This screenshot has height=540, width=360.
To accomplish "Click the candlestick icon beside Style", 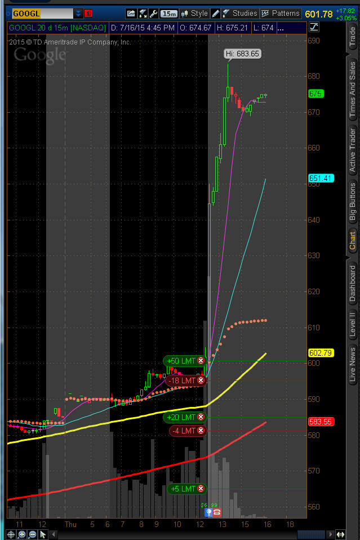I will click(x=184, y=14).
